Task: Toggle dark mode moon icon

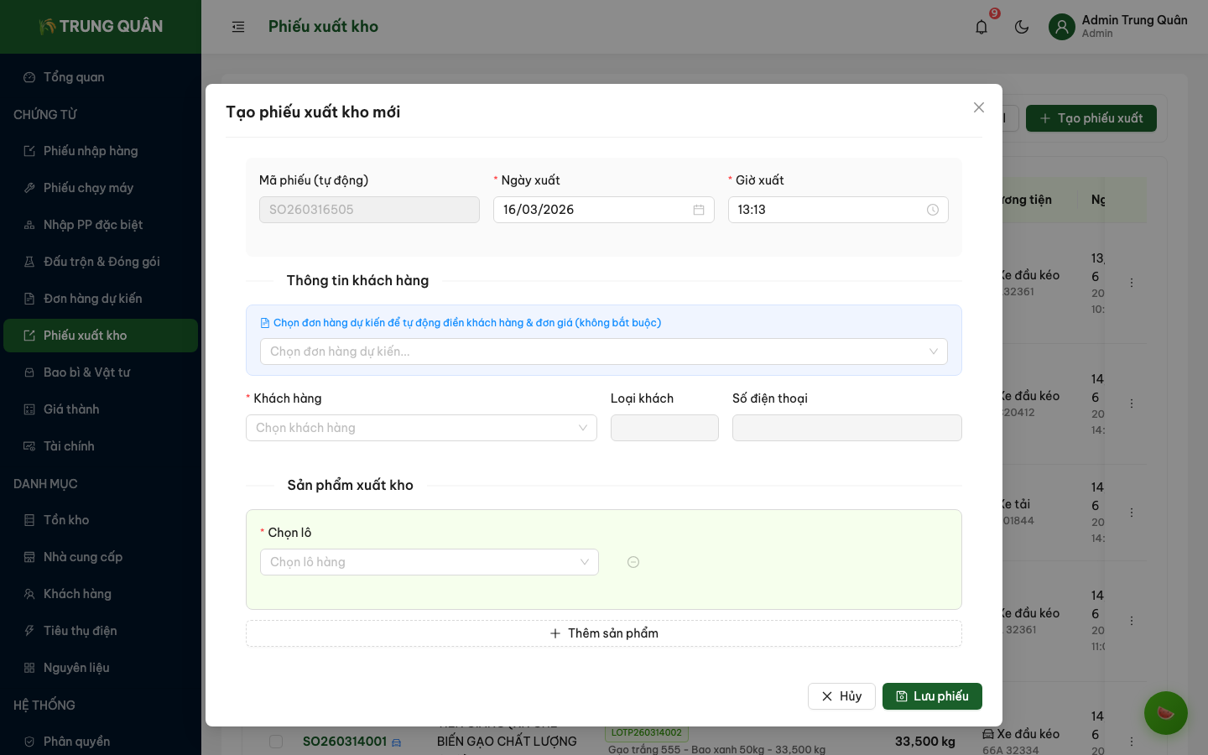Action: click(1022, 27)
